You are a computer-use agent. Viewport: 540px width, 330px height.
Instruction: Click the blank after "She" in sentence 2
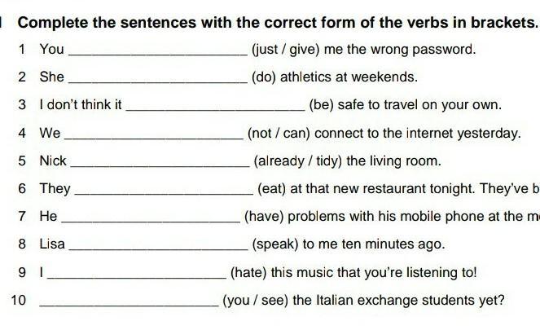(x=158, y=78)
